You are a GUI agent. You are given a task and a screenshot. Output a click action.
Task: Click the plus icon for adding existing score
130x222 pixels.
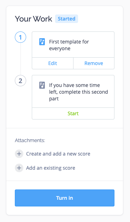(x=19, y=168)
